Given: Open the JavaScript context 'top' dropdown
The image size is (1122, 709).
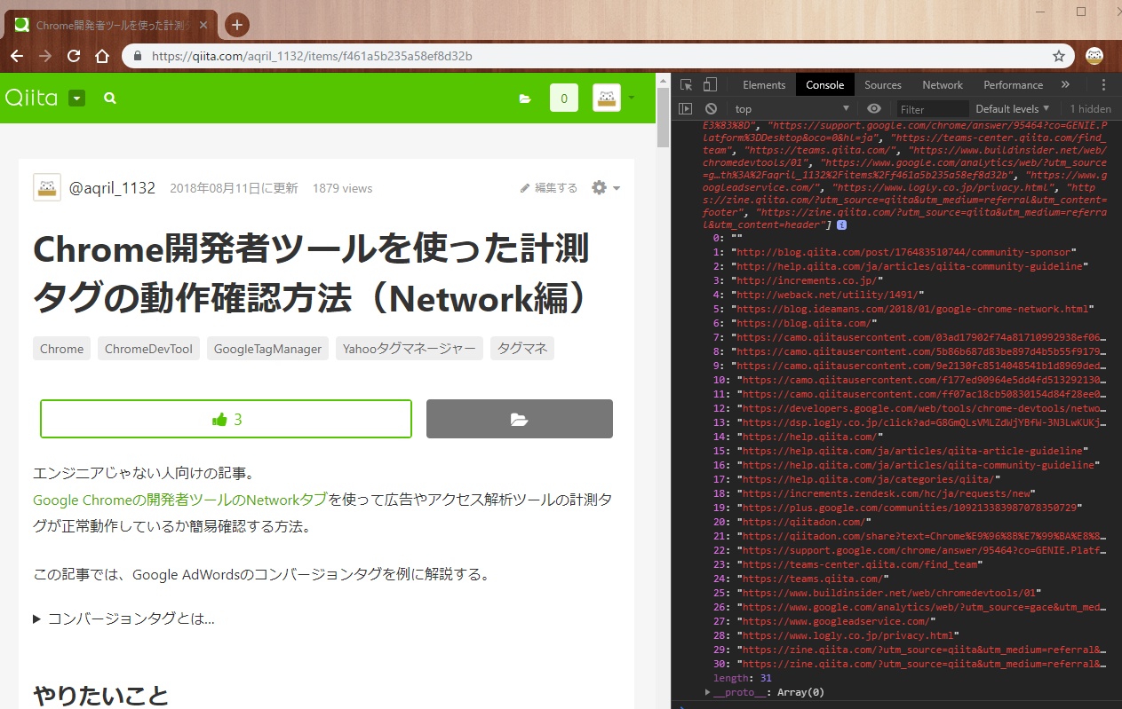Looking at the screenshot, I should (791, 109).
